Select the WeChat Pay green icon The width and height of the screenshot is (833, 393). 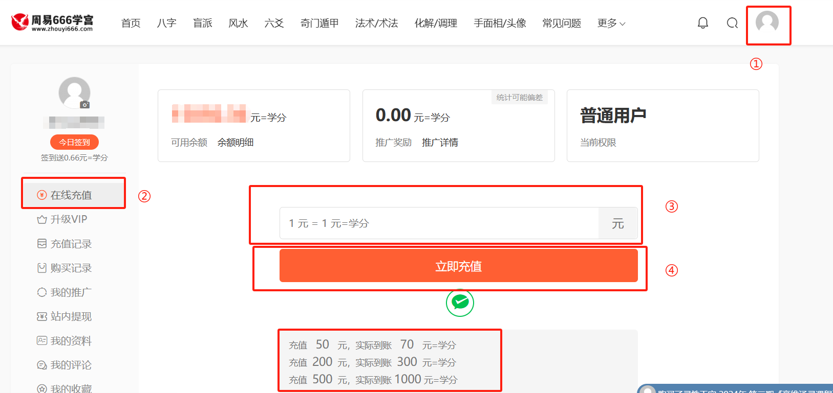tap(460, 303)
